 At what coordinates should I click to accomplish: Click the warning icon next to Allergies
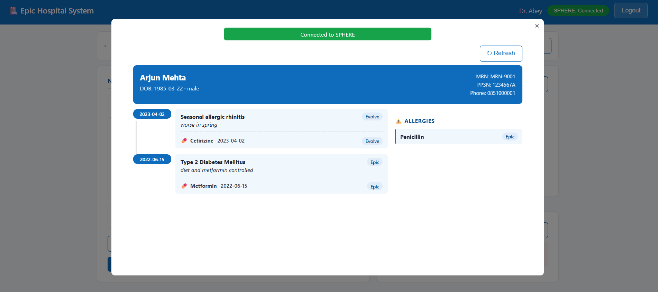399,121
